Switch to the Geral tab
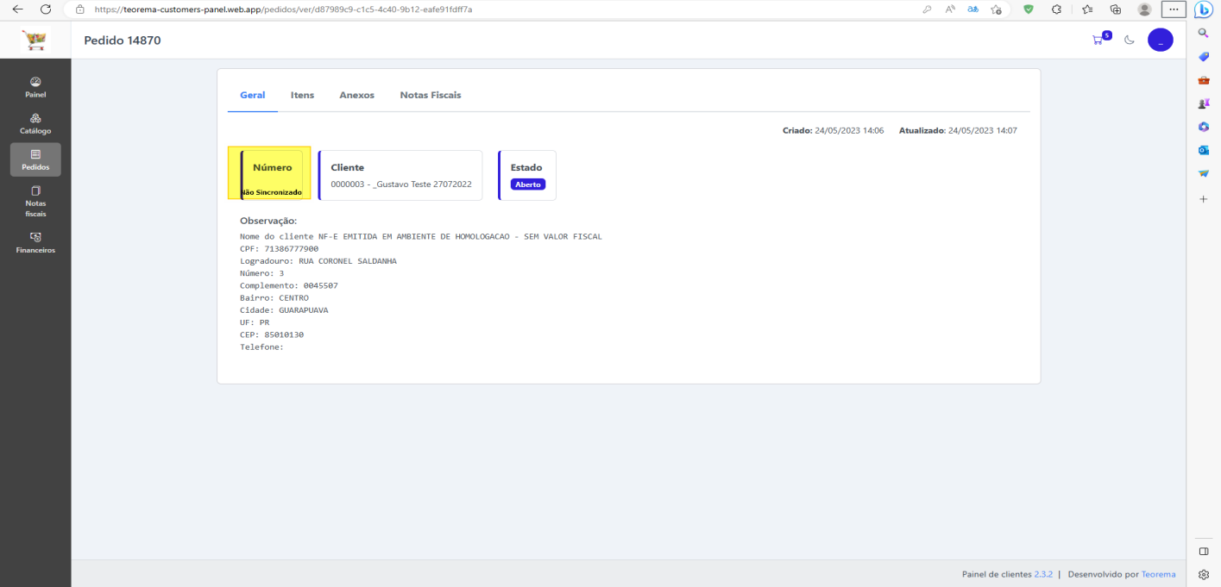This screenshot has width=1221, height=587. (252, 96)
